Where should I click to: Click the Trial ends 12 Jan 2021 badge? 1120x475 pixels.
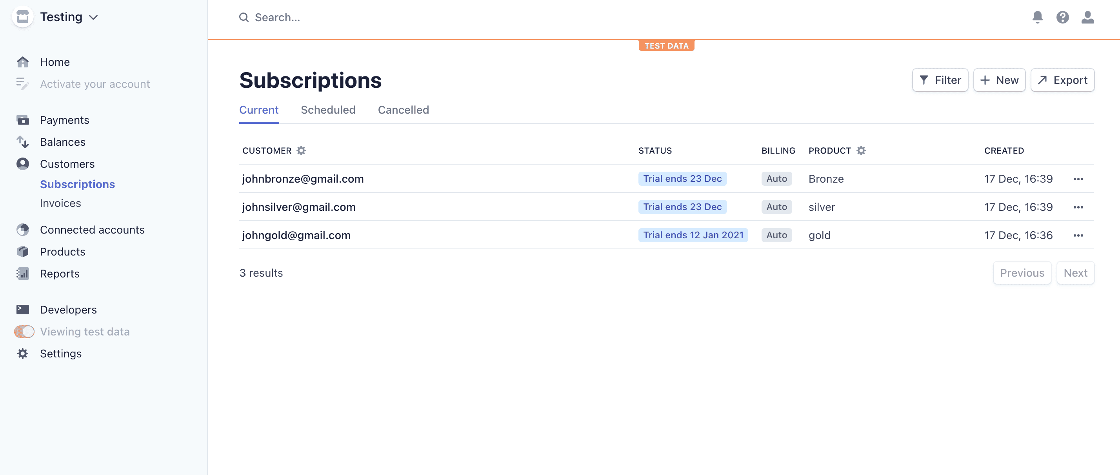click(x=693, y=235)
